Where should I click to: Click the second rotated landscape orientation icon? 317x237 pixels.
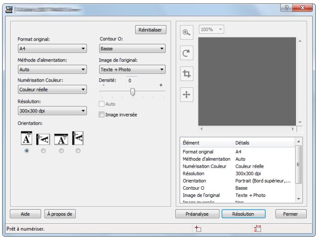click(x=43, y=140)
